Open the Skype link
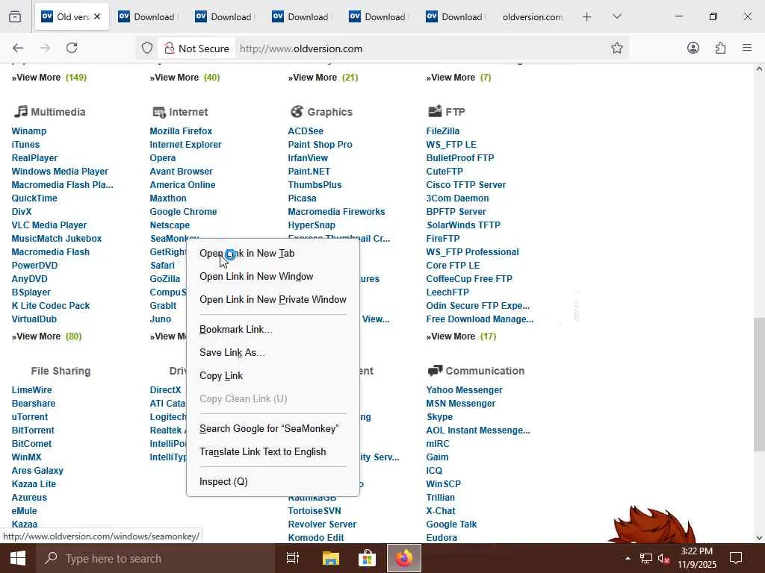The image size is (765, 573). (439, 416)
